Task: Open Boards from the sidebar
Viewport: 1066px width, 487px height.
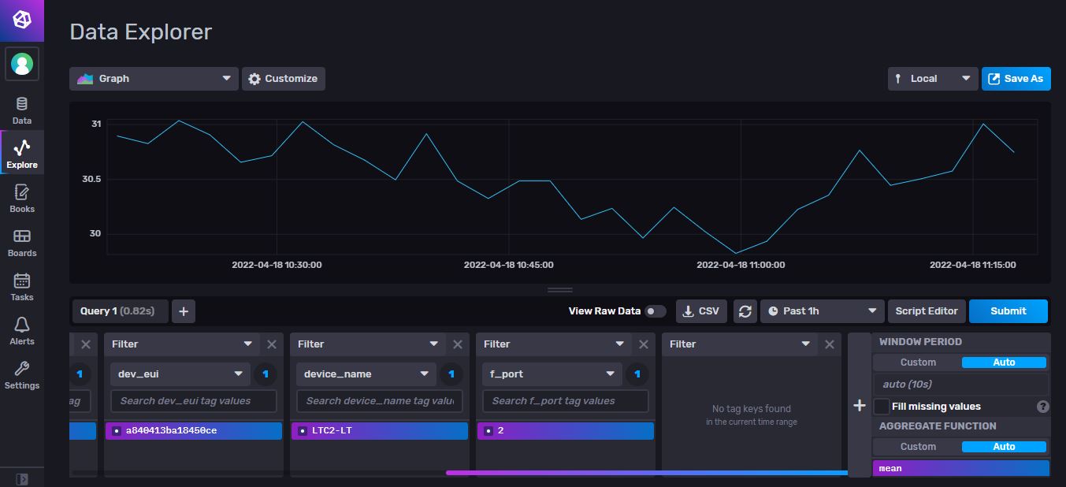Action: (22, 243)
